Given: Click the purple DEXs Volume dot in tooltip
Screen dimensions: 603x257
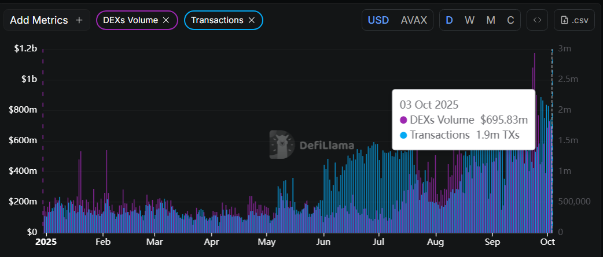Looking at the screenshot, I should 404,120.
